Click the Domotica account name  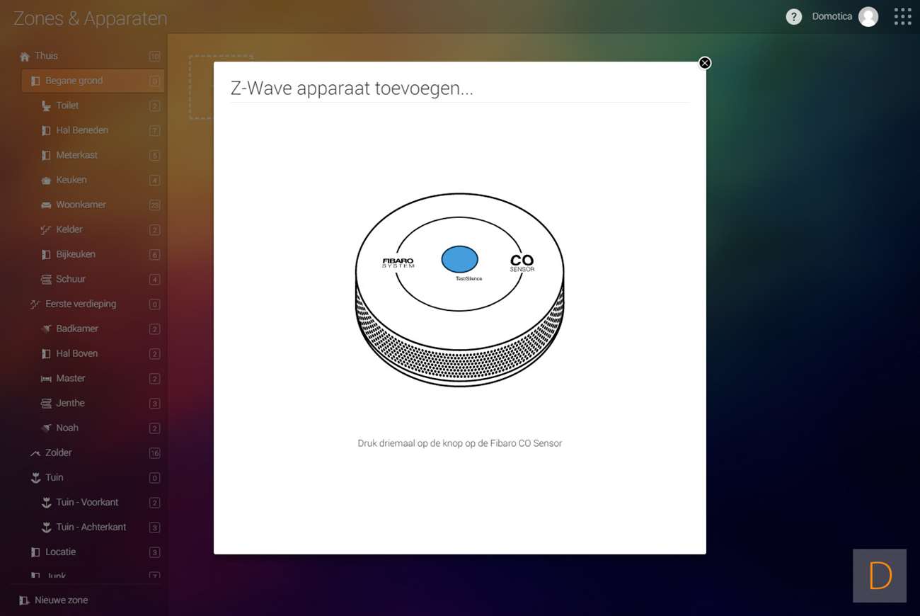point(832,16)
